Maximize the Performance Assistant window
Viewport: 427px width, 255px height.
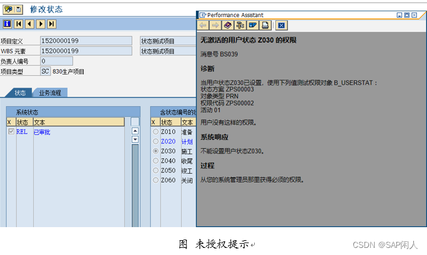point(407,15)
